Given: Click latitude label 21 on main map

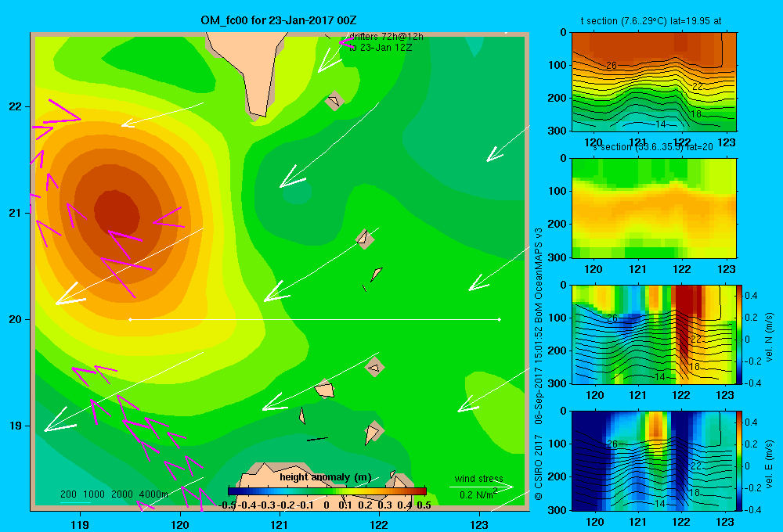Looking at the screenshot, I should tap(16, 213).
